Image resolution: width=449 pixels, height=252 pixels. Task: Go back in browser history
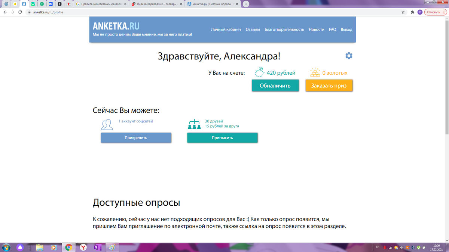pos(5,12)
